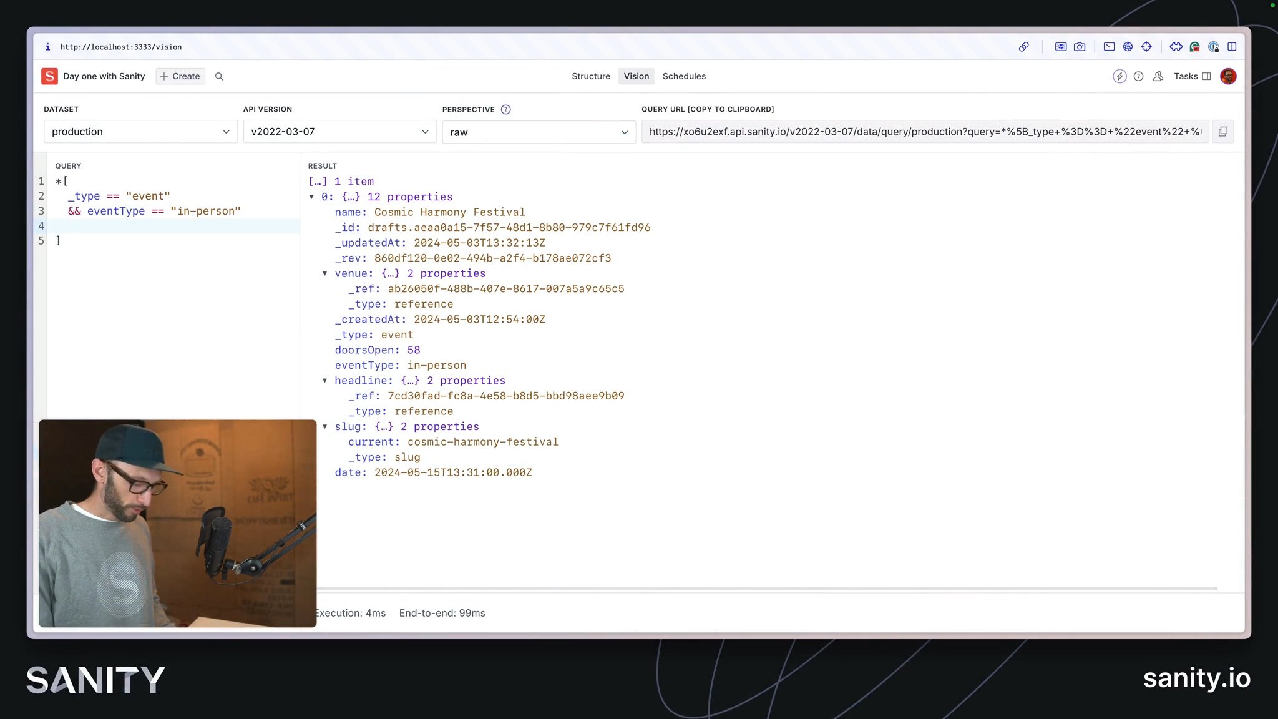Click the _id drafts.aeaa0a15 value row

coord(492,227)
